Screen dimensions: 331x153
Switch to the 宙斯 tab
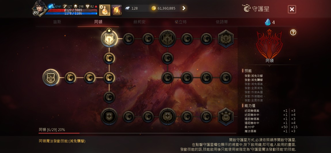click(57, 22)
